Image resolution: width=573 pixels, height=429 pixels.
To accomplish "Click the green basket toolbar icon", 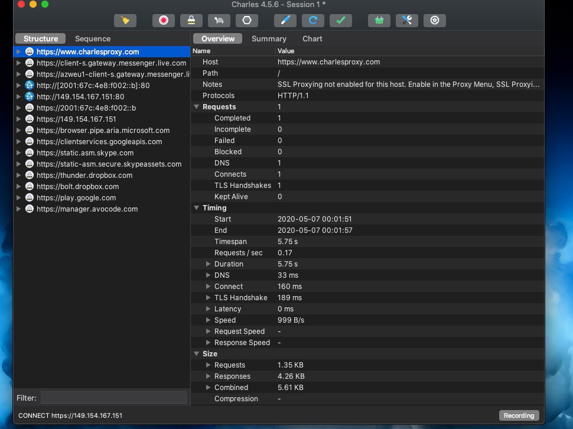I will pyautogui.click(x=379, y=21).
